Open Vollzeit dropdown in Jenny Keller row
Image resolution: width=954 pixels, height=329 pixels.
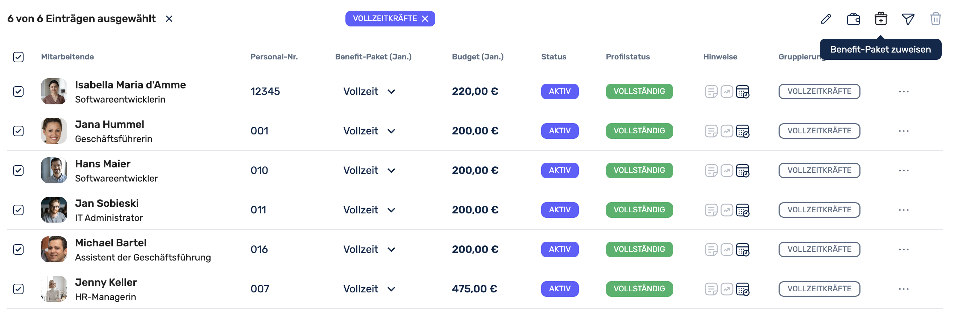391,289
